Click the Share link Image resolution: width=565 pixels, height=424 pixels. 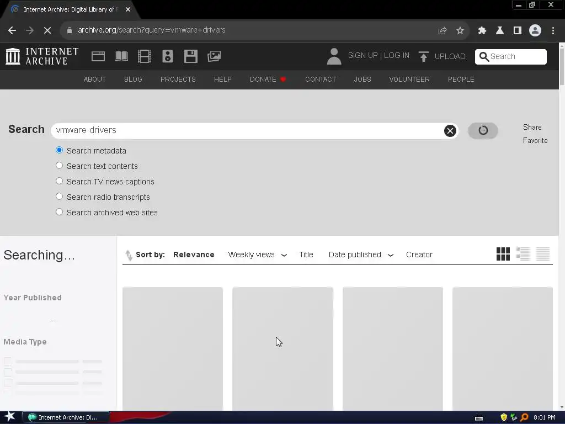point(532,128)
